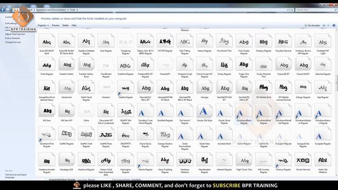The width and height of the screenshot is (338, 190).
Task: Select the Gidugu Regular font icon
Action: (x=303, y=88)
